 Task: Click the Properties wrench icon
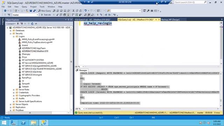148,11
